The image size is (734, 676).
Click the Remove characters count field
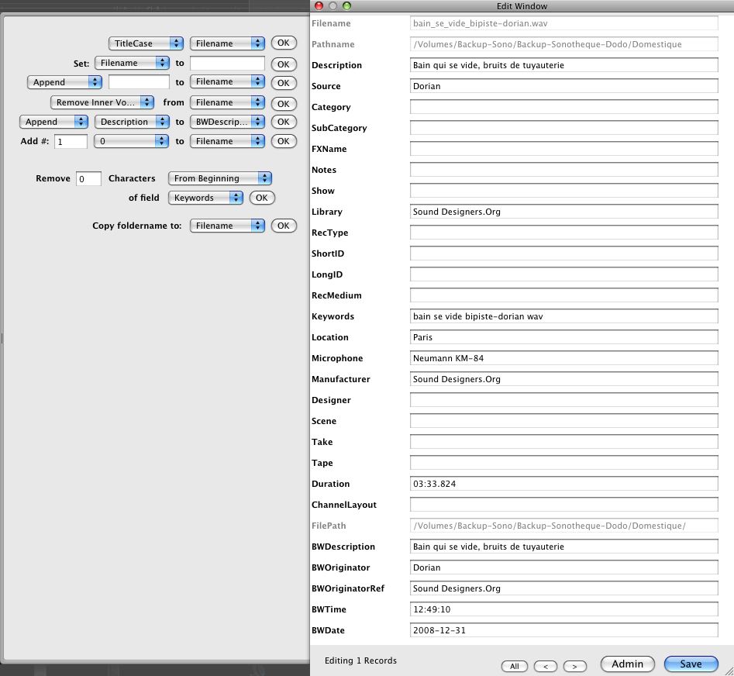[x=88, y=178]
